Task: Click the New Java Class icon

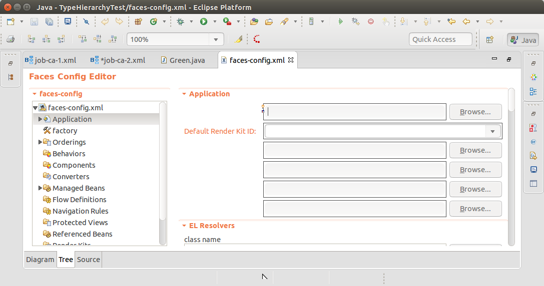Action: [x=153, y=21]
